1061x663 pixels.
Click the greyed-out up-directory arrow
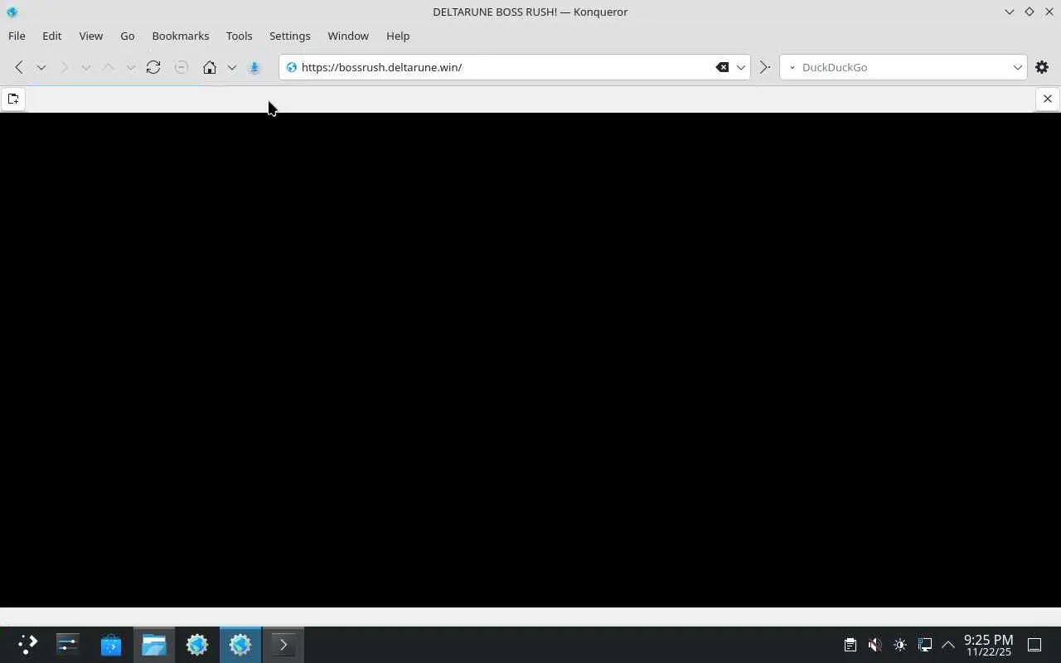tap(109, 67)
